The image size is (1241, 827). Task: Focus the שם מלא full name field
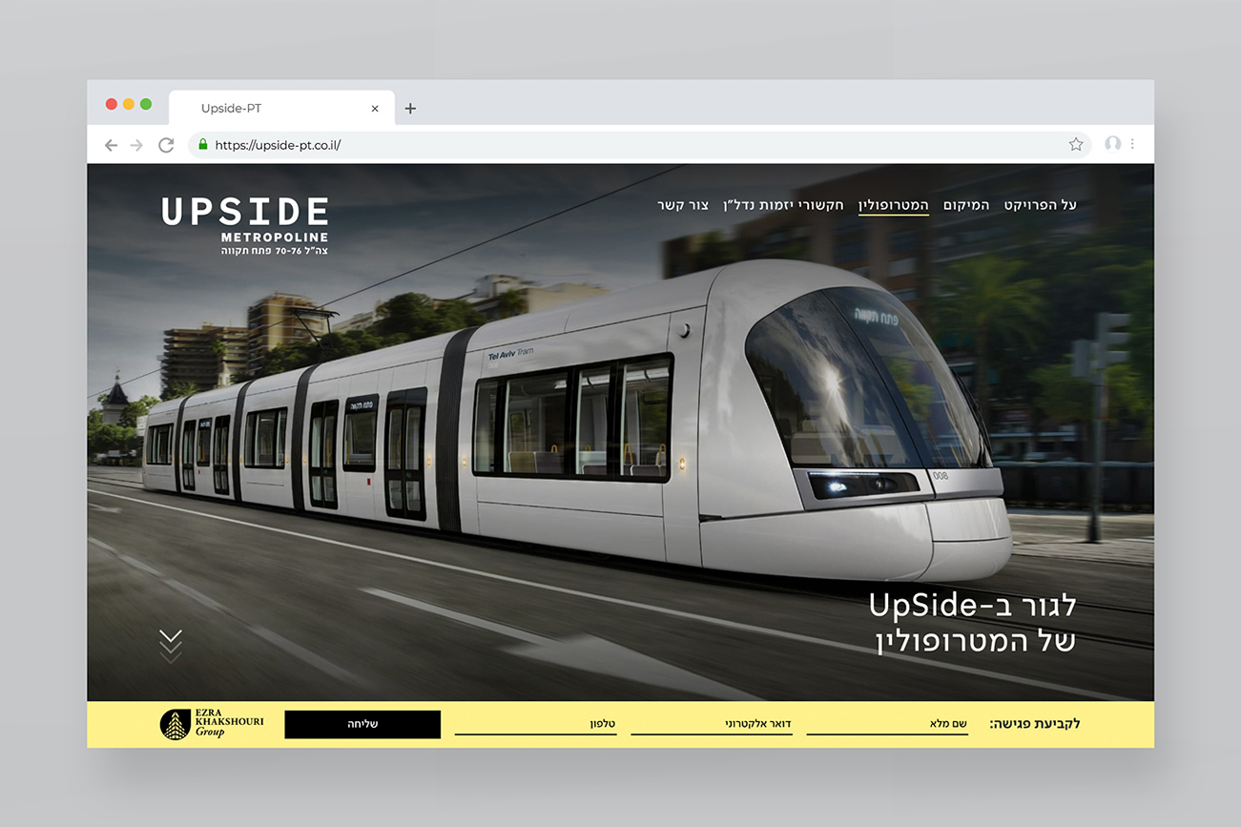click(x=887, y=725)
